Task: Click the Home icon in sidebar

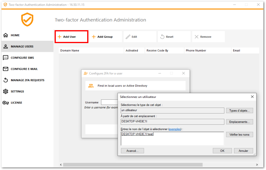Action: 6,35
